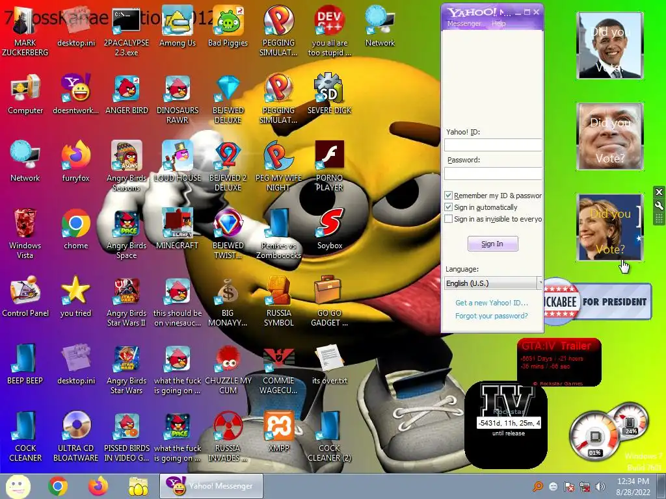The height and width of the screenshot is (499, 666).
Task: Open the LOUD HOUSE shortcut
Action: (x=177, y=162)
